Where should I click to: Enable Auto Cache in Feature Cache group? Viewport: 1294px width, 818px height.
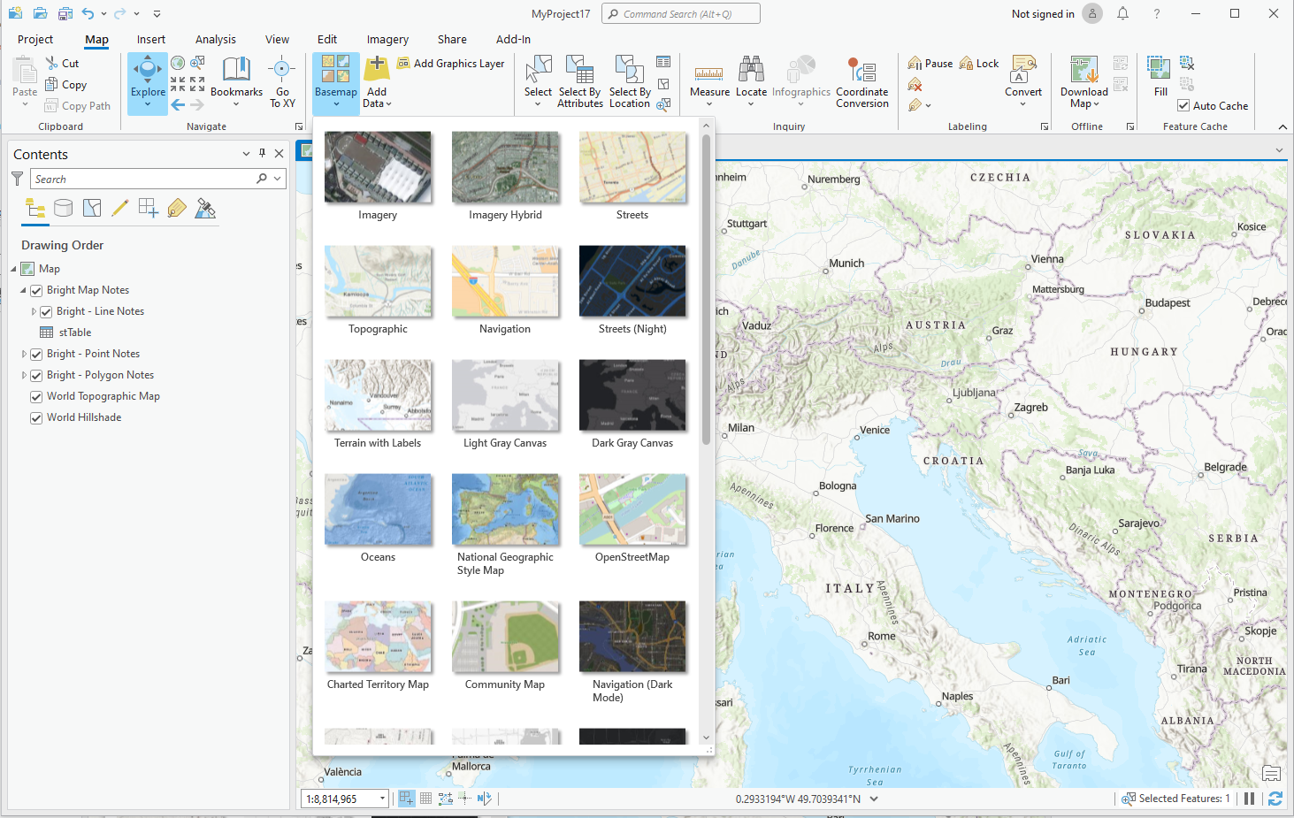coord(1183,105)
